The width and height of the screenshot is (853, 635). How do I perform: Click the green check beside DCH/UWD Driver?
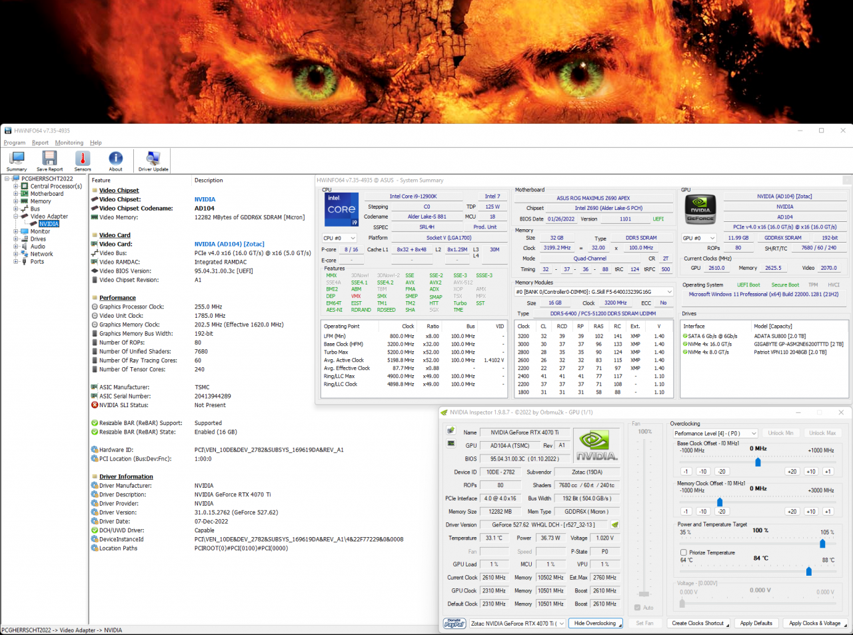(x=95, y=530)
